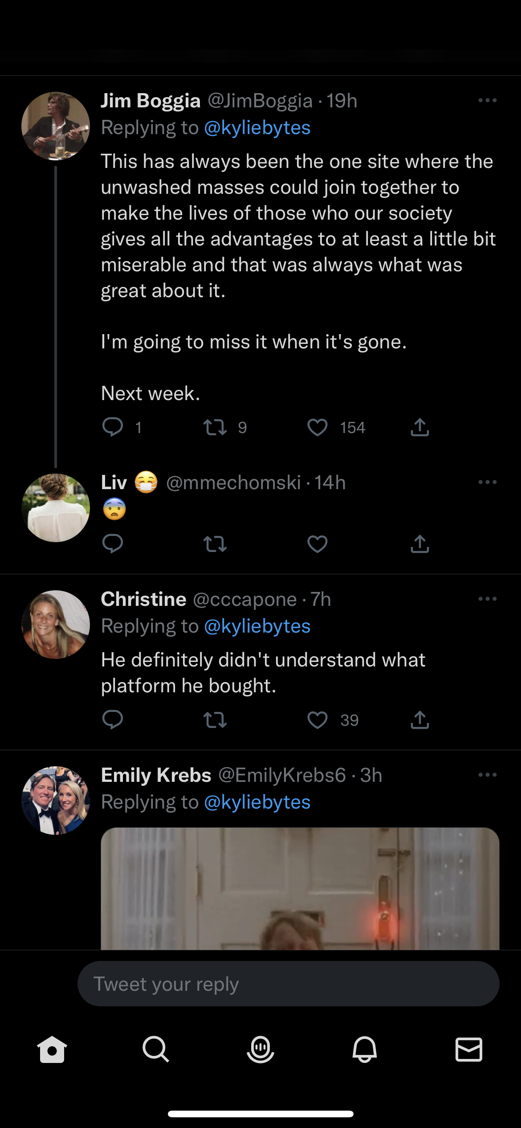Viewport: 521px width, 1128px height.
Task: Retweet Jim Boggia's tweet
Action: [x=215, y=428]
